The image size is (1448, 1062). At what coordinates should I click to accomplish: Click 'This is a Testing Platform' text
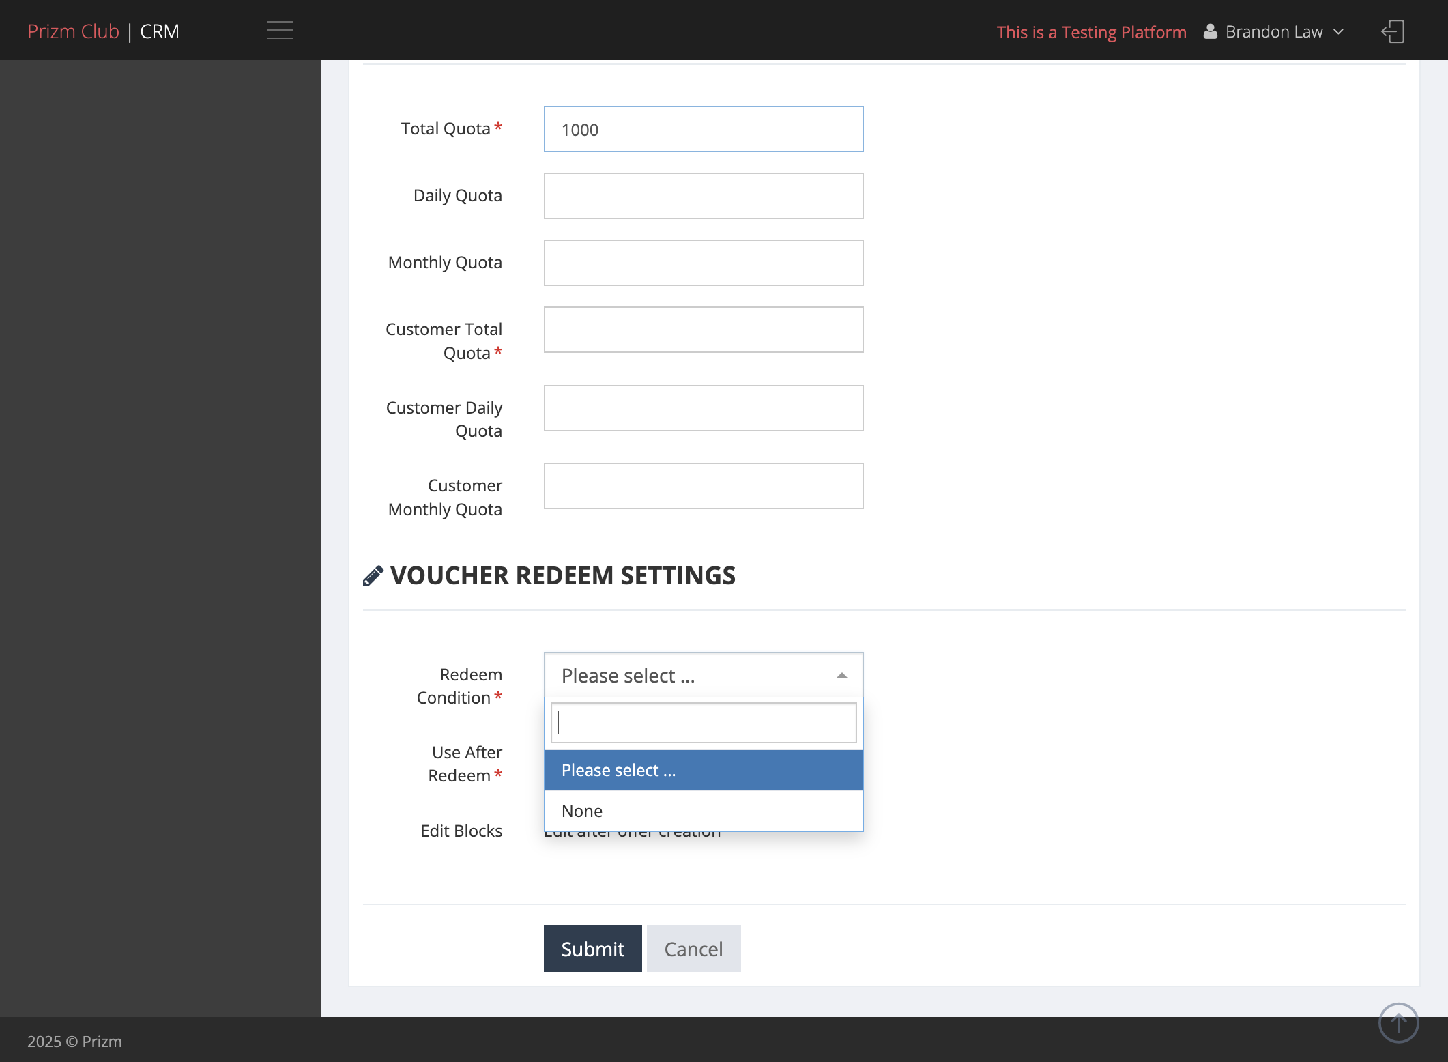coord(1091,32)
